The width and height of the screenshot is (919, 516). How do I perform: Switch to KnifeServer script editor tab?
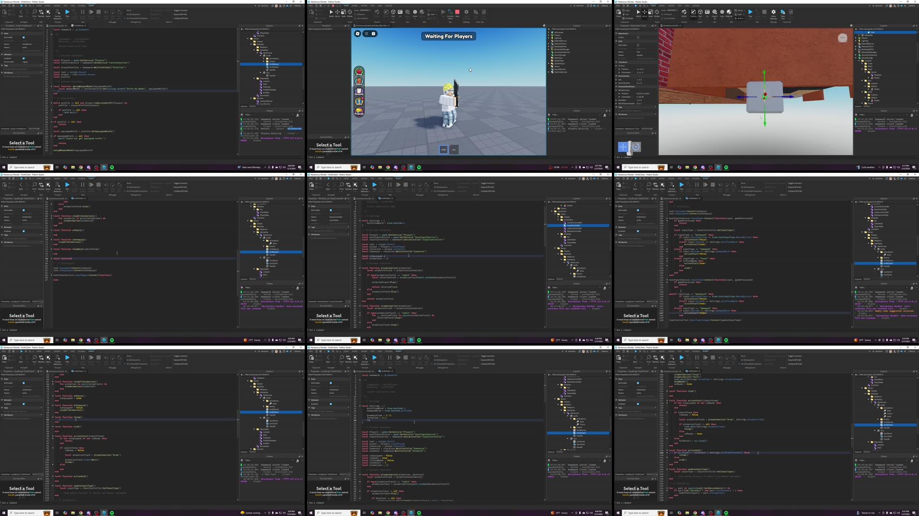79,25
